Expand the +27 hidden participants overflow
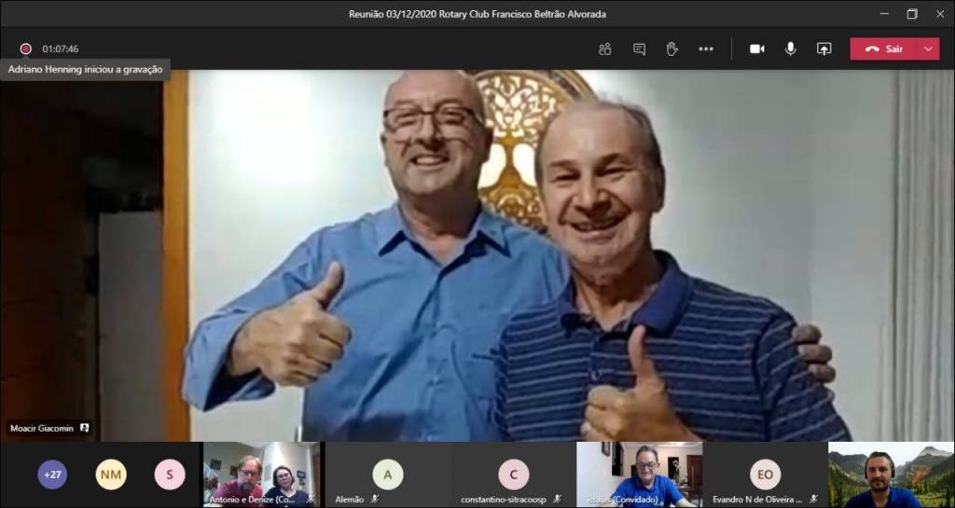Image resolution: width=955 pixels, height=508 pixels. (52, 474)
